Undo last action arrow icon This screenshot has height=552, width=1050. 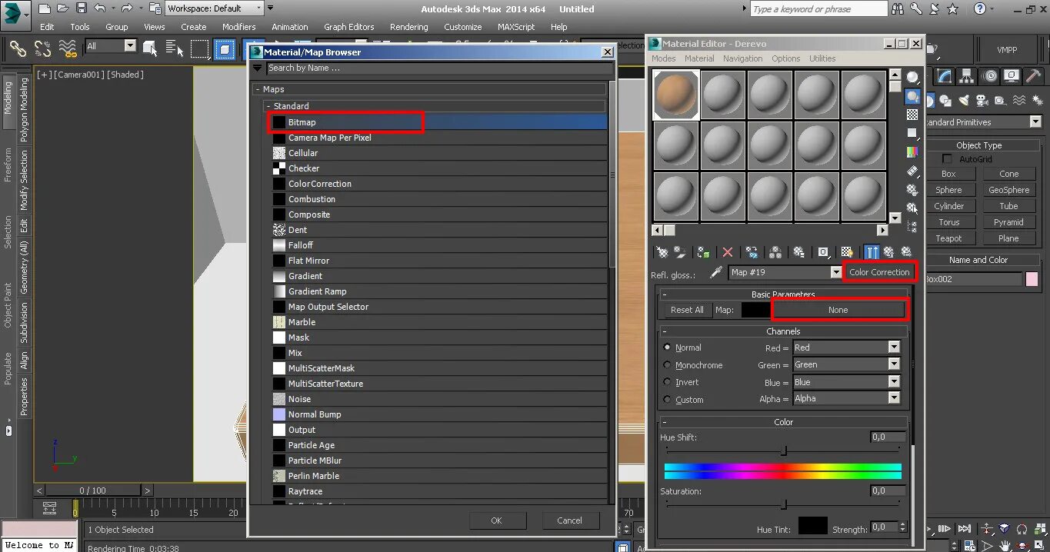[100, 8]
